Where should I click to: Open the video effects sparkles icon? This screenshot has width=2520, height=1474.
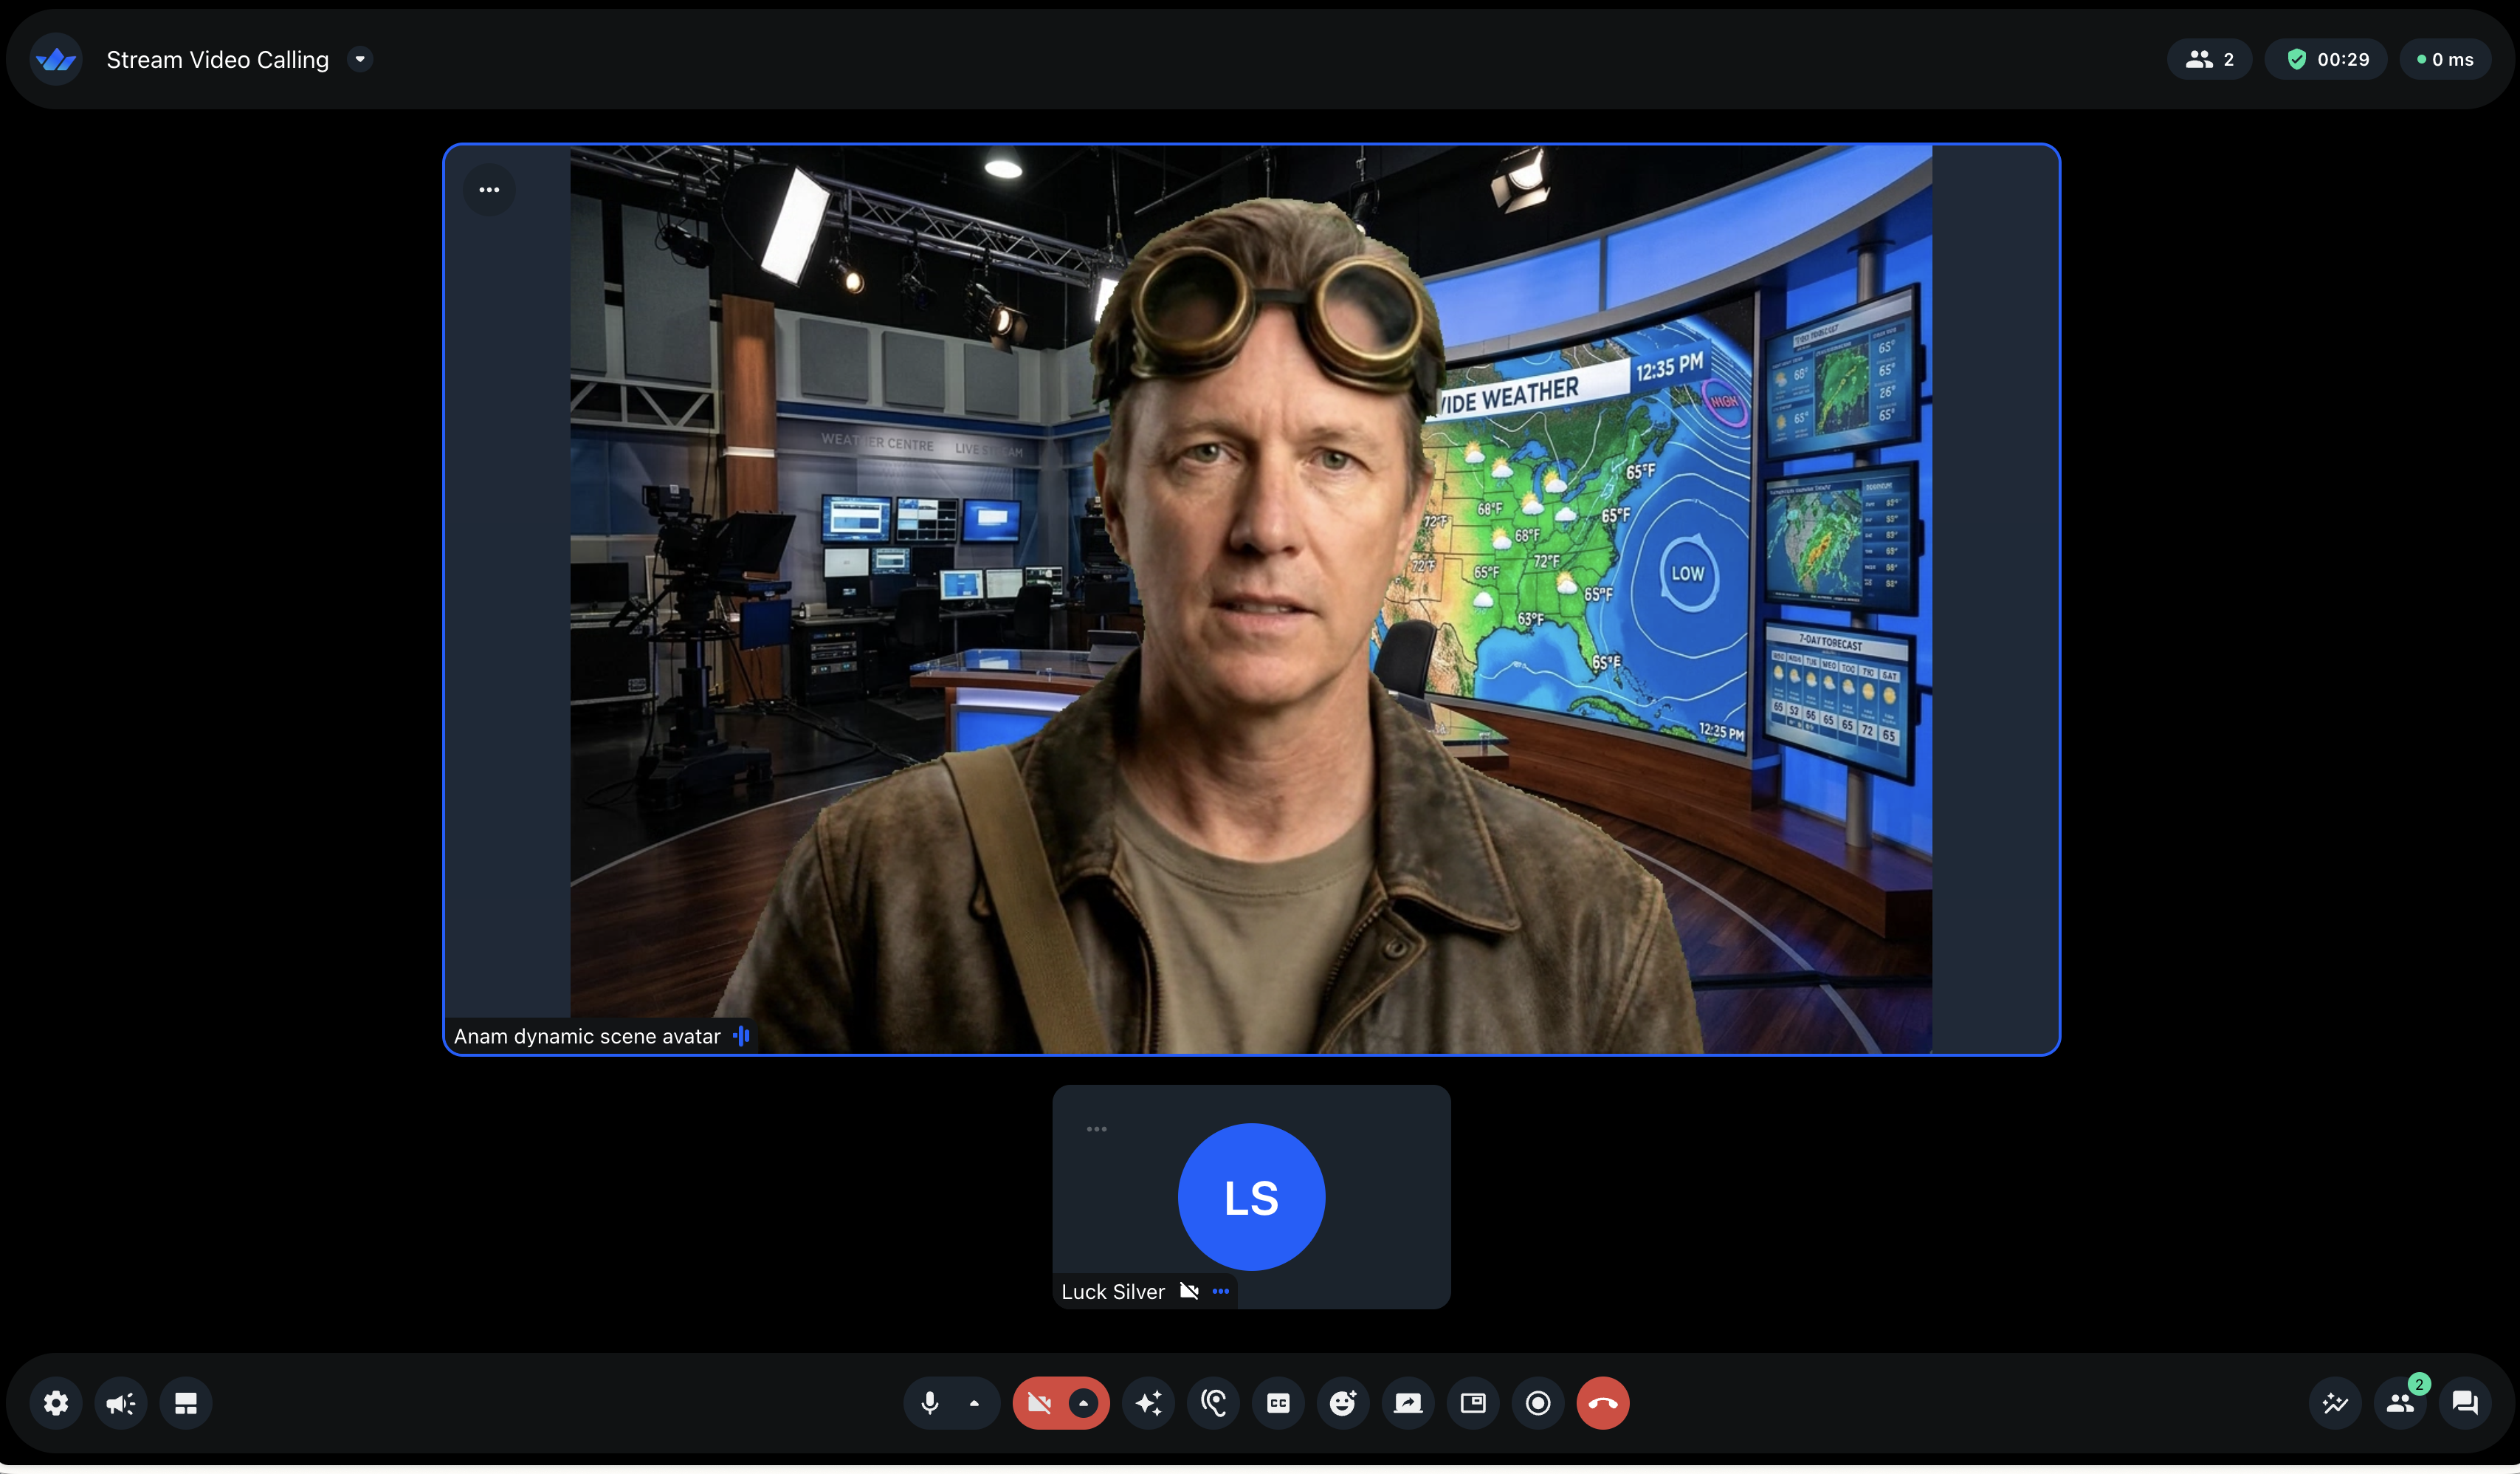pyautogui.click(x=1148, y=1403)
